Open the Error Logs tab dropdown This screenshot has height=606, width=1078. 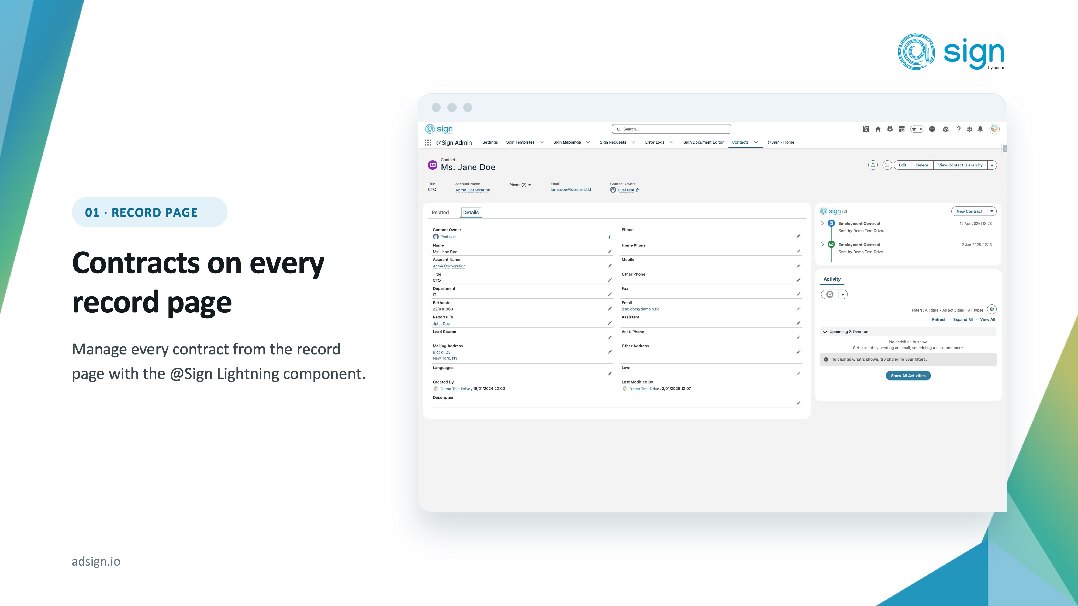[x=671, y=143]
